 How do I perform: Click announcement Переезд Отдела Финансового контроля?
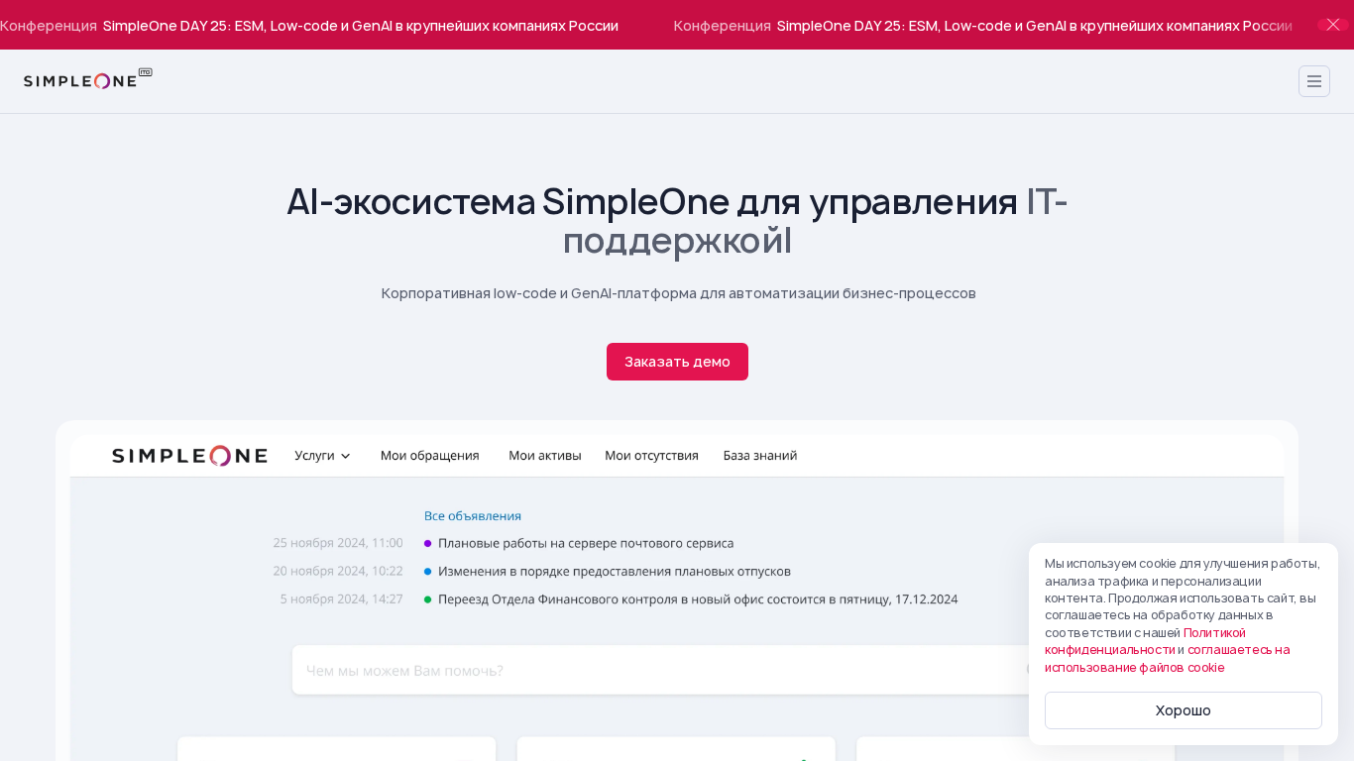698,599
